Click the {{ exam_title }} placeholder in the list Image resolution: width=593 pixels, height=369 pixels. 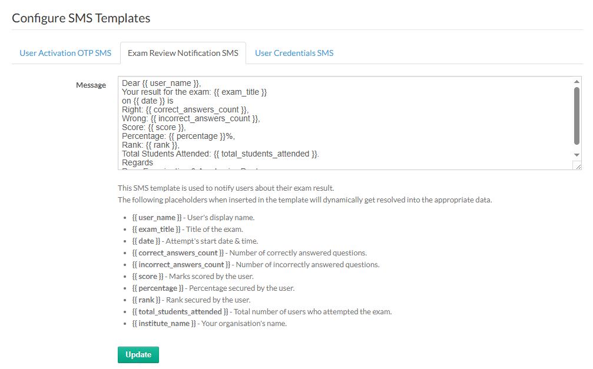(x=157, y=230)
